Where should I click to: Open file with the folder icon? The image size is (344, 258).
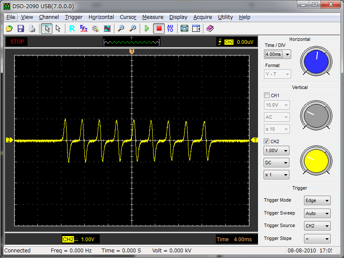point(9,28)
